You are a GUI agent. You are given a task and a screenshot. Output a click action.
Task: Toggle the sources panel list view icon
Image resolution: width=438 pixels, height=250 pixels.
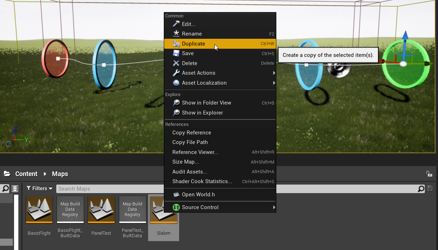[x=15, y=188]
